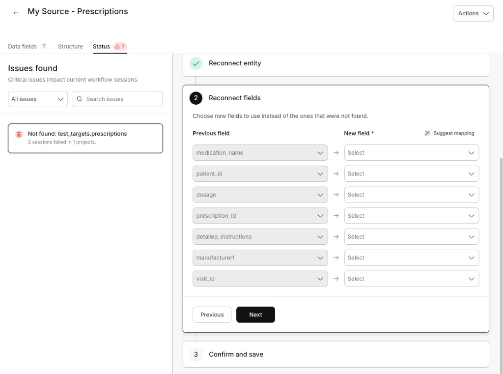The image size is (503, 374).
Task: Click the back arrow beside My Source
Action: tap(16, 13)
